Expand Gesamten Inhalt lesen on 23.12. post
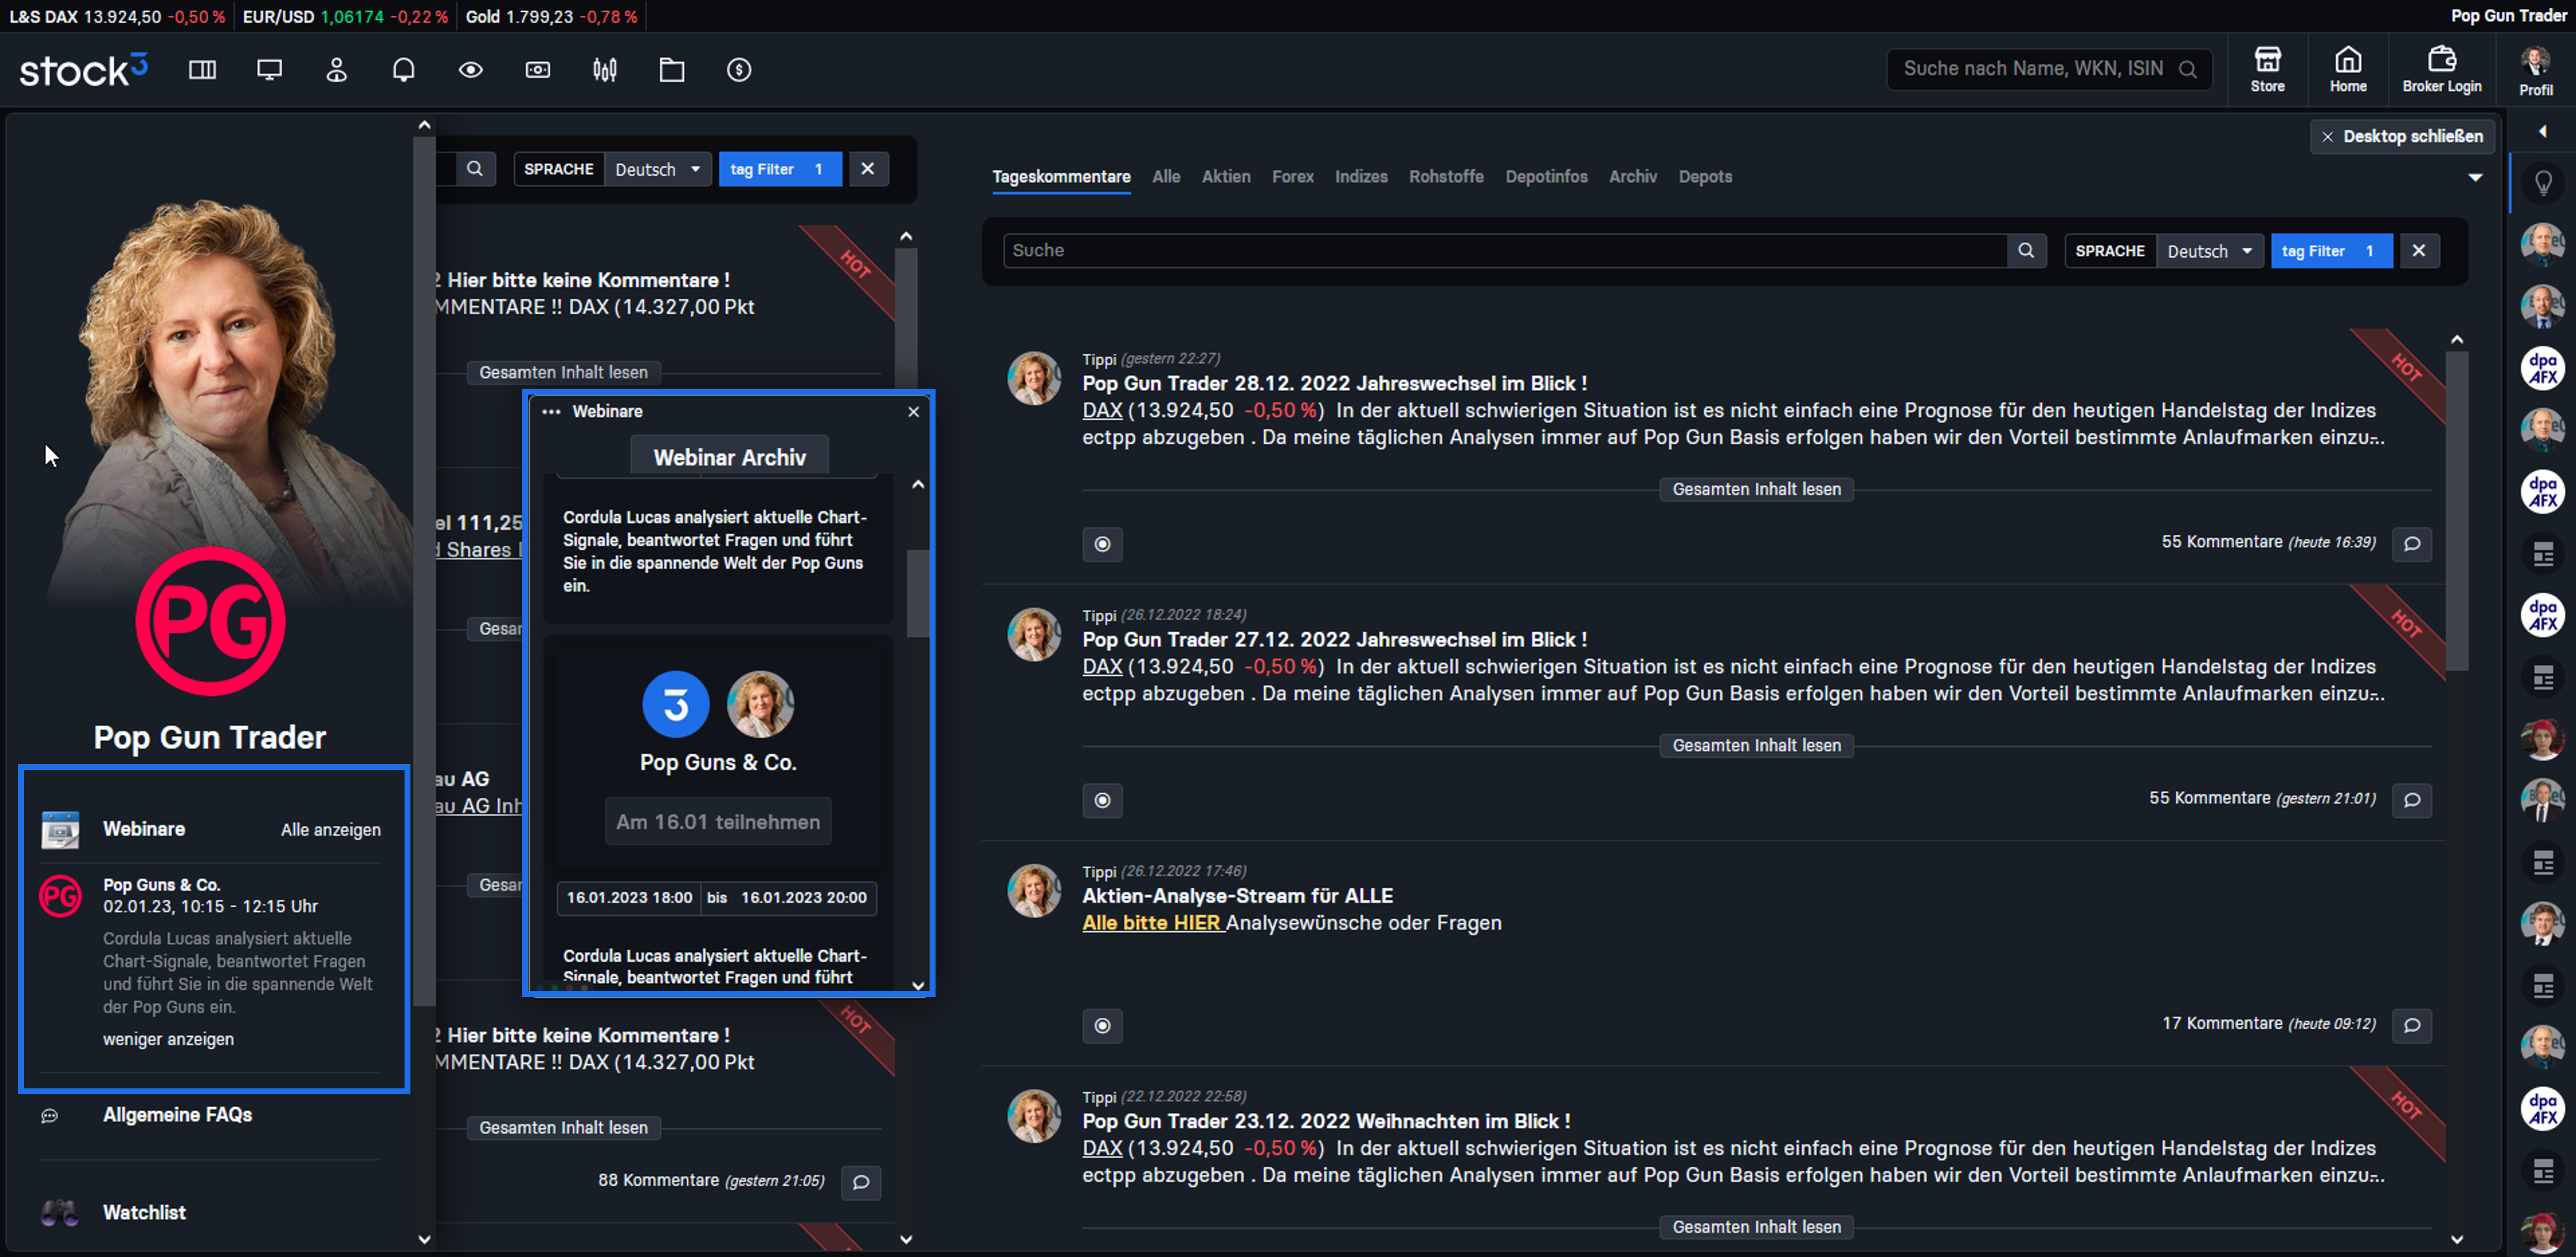The width and height of the screenshot is (2576, 1257). pyautogui.click(x=1756, y=1227)
